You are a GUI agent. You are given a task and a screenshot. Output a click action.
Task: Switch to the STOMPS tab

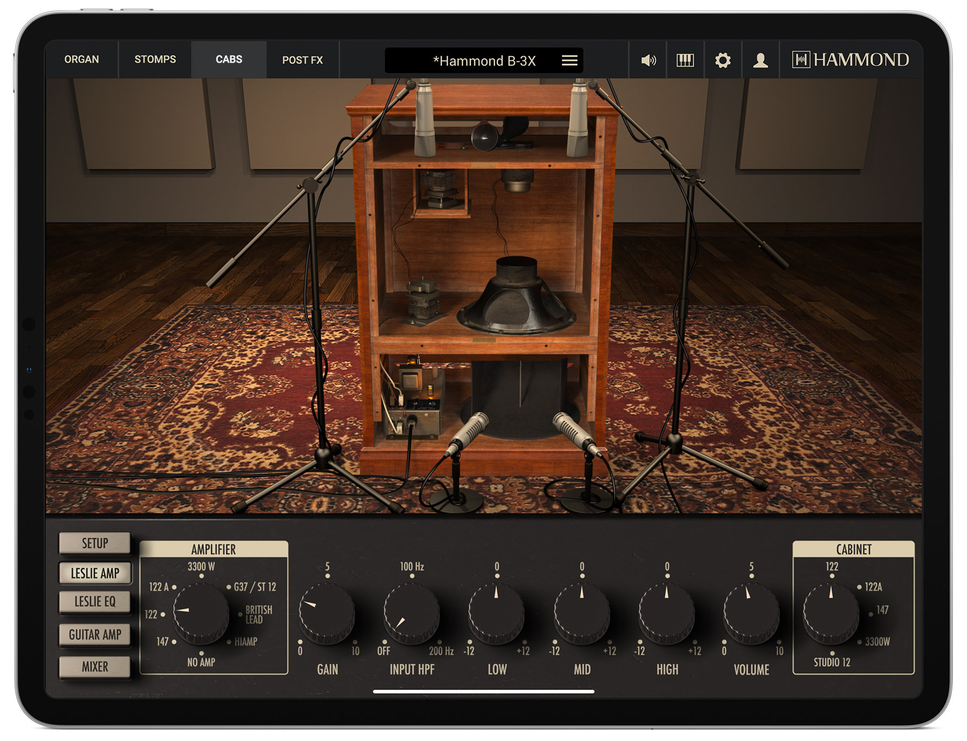point(155,60)
